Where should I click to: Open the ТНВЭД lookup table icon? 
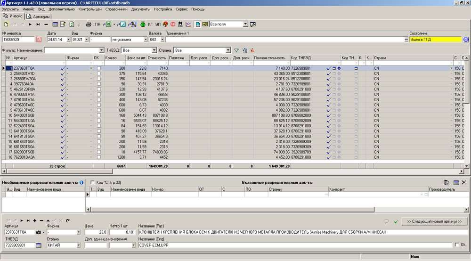point(39,245)
